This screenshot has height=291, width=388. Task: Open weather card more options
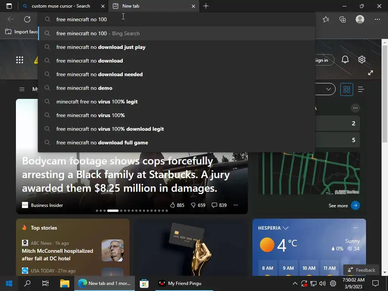click(x=355, y=228)
